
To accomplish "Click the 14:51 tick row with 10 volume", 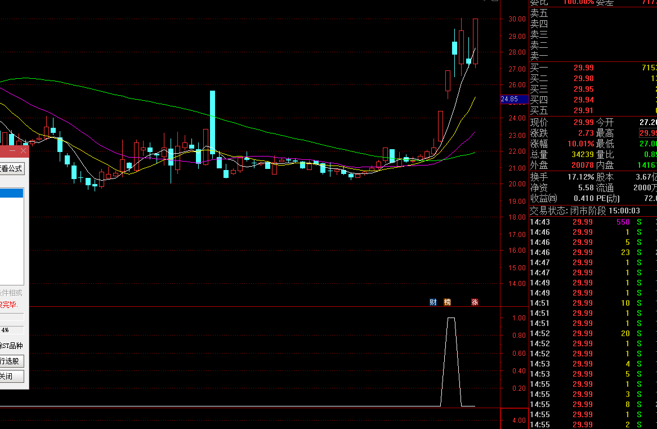I will (x=593, y=303).
